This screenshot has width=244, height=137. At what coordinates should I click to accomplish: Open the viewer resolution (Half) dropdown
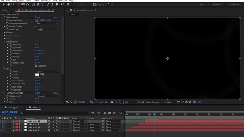[129, 102]
